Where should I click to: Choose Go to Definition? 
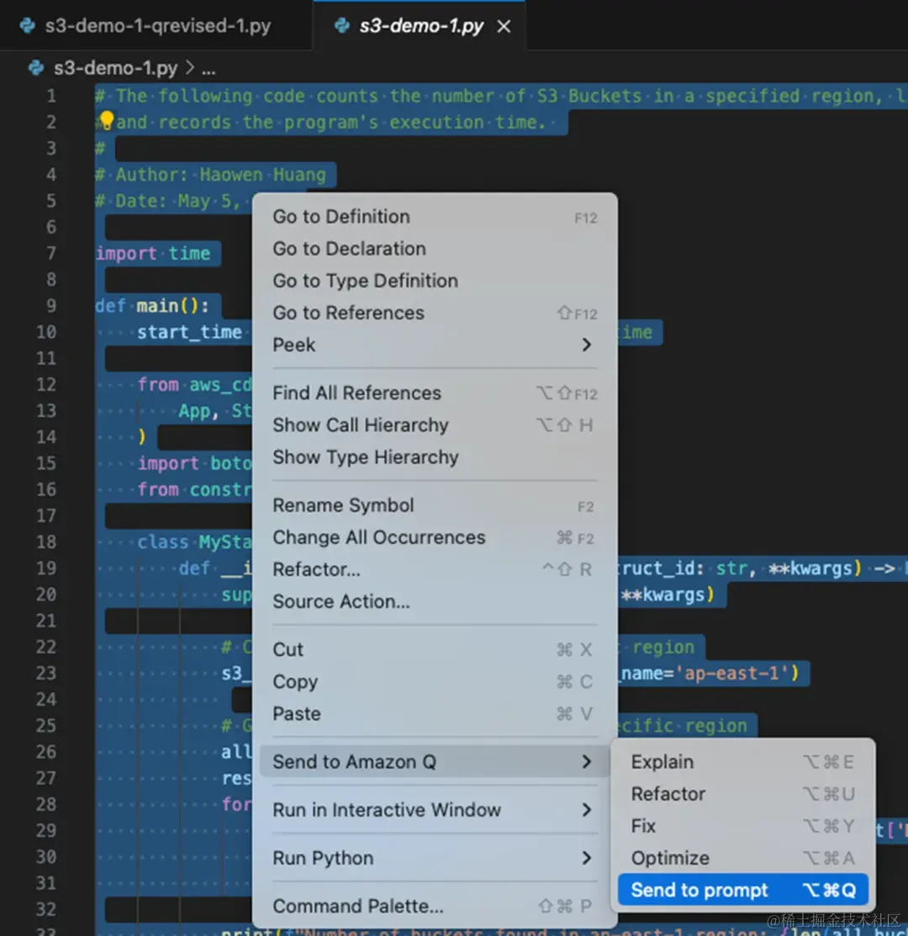click(435, 217)
